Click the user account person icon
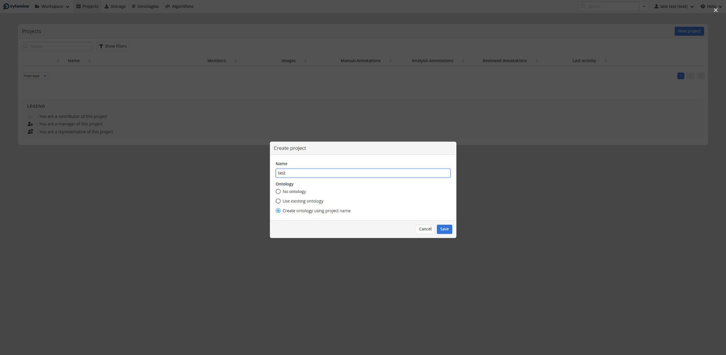This screenshot has width=726, height=355. pos(656,6)
